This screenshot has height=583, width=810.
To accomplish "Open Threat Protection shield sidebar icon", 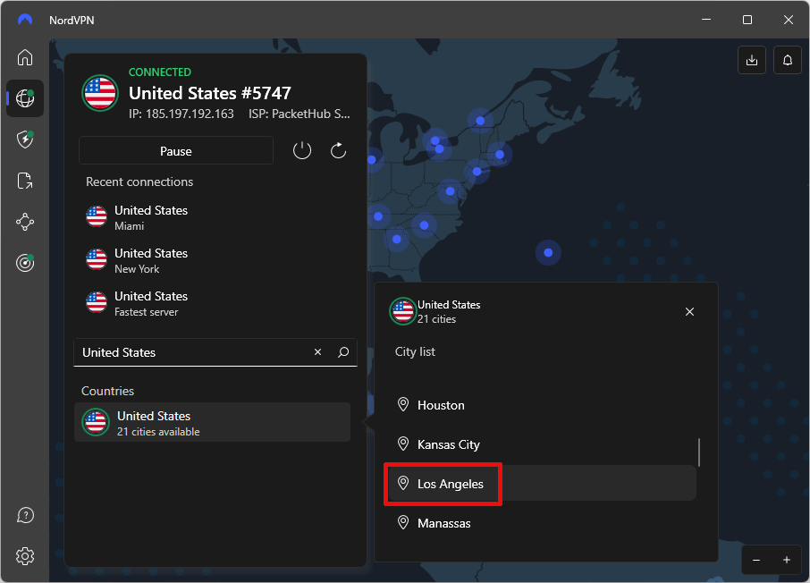I will [25, 139].
